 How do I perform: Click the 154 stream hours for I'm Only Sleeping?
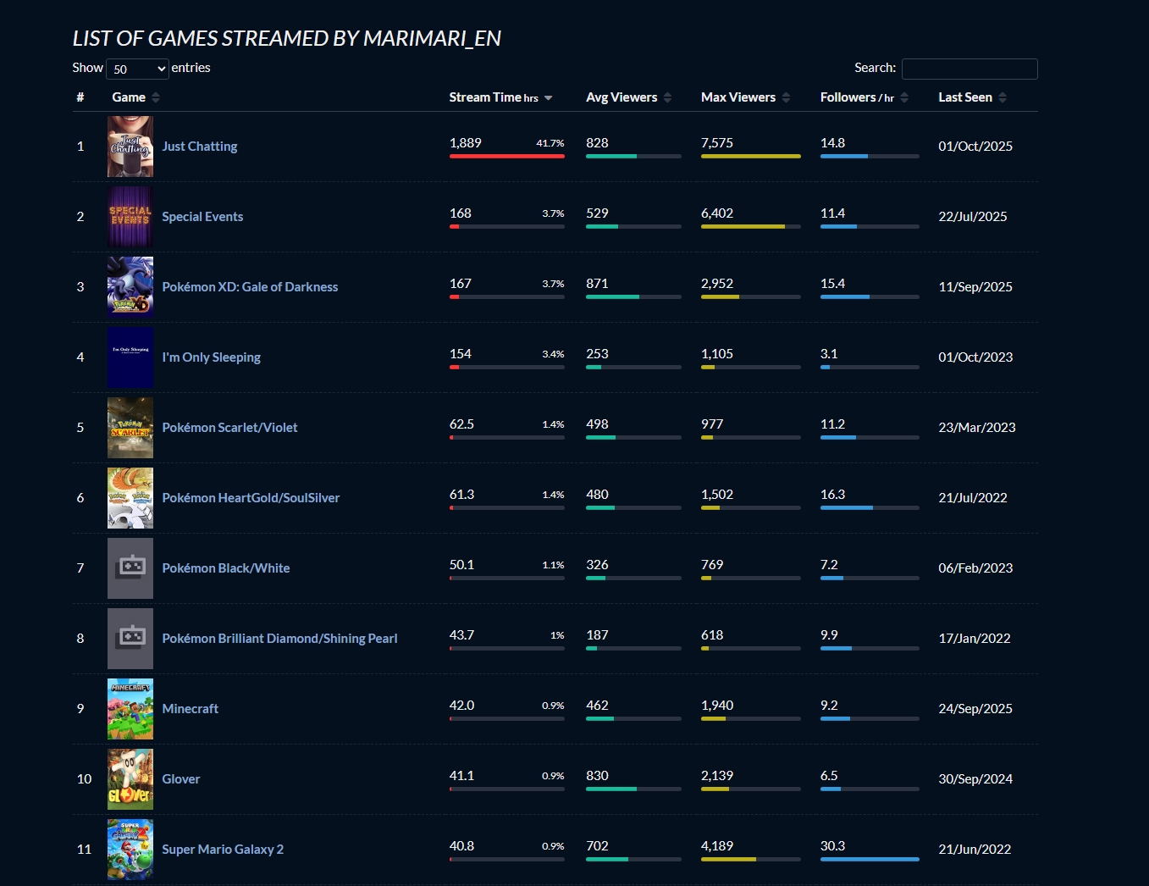coord(461,354)
